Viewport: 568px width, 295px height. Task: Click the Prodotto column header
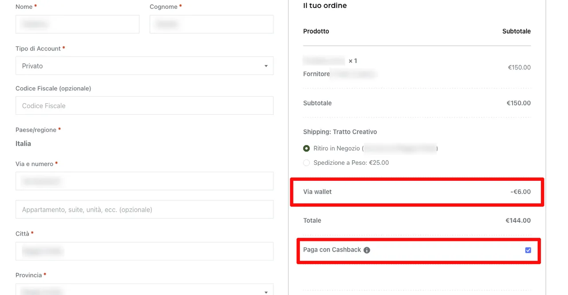(316, 31)
